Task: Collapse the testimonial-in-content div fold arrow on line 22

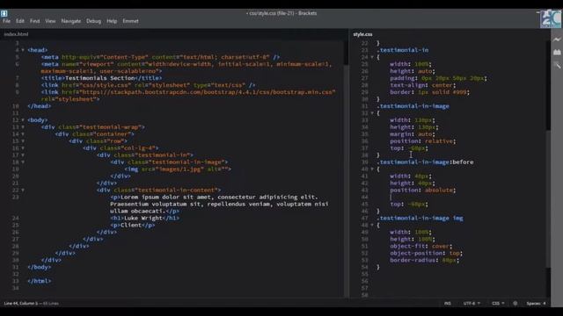Action: (x=23, y=190)
